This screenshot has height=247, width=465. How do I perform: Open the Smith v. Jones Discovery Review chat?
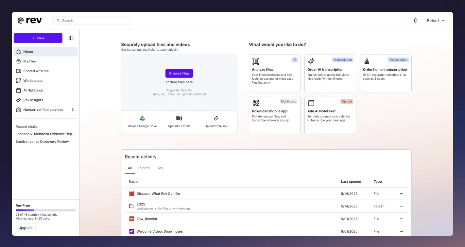coord(43,141)
